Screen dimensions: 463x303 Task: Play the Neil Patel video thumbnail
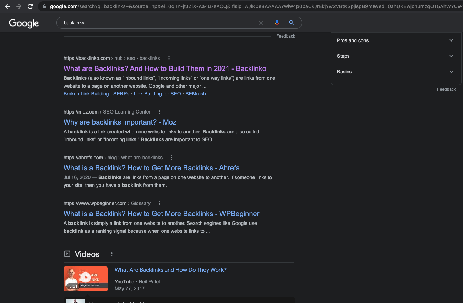pos(86,279)
